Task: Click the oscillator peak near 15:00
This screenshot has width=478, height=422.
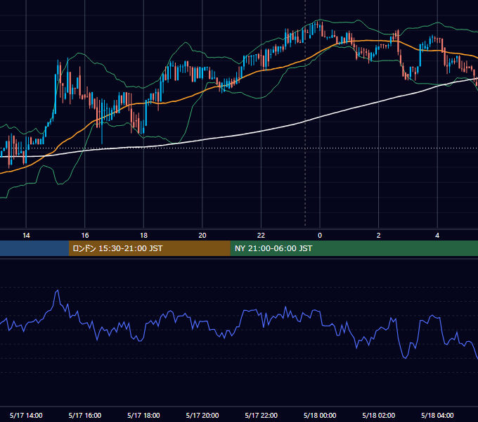Action: point(57,291)
